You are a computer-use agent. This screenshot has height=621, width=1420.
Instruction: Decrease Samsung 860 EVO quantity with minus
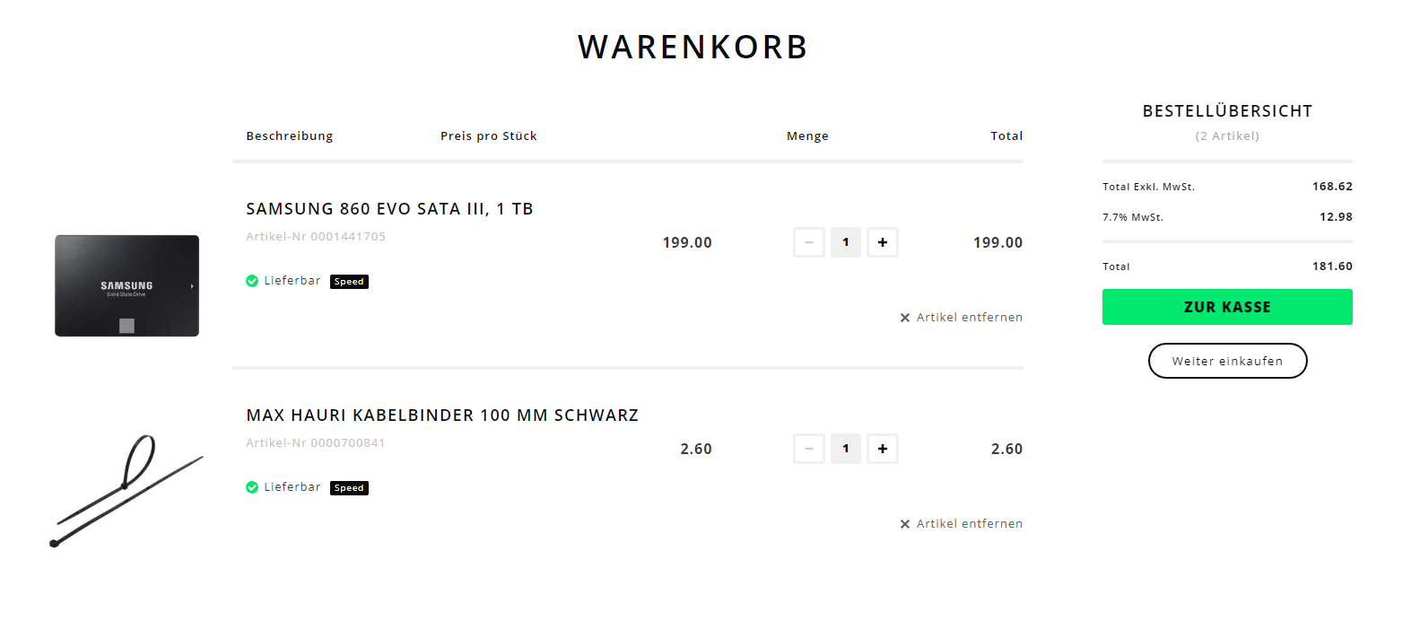click(x=809, y=242)
